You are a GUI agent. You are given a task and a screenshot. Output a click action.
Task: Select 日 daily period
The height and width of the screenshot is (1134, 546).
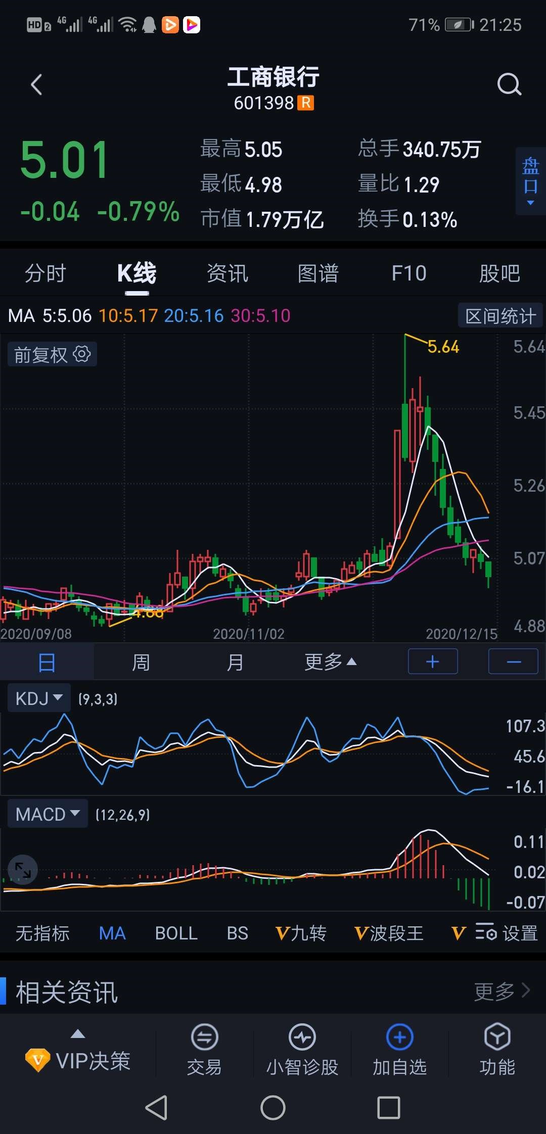point(47,661)
